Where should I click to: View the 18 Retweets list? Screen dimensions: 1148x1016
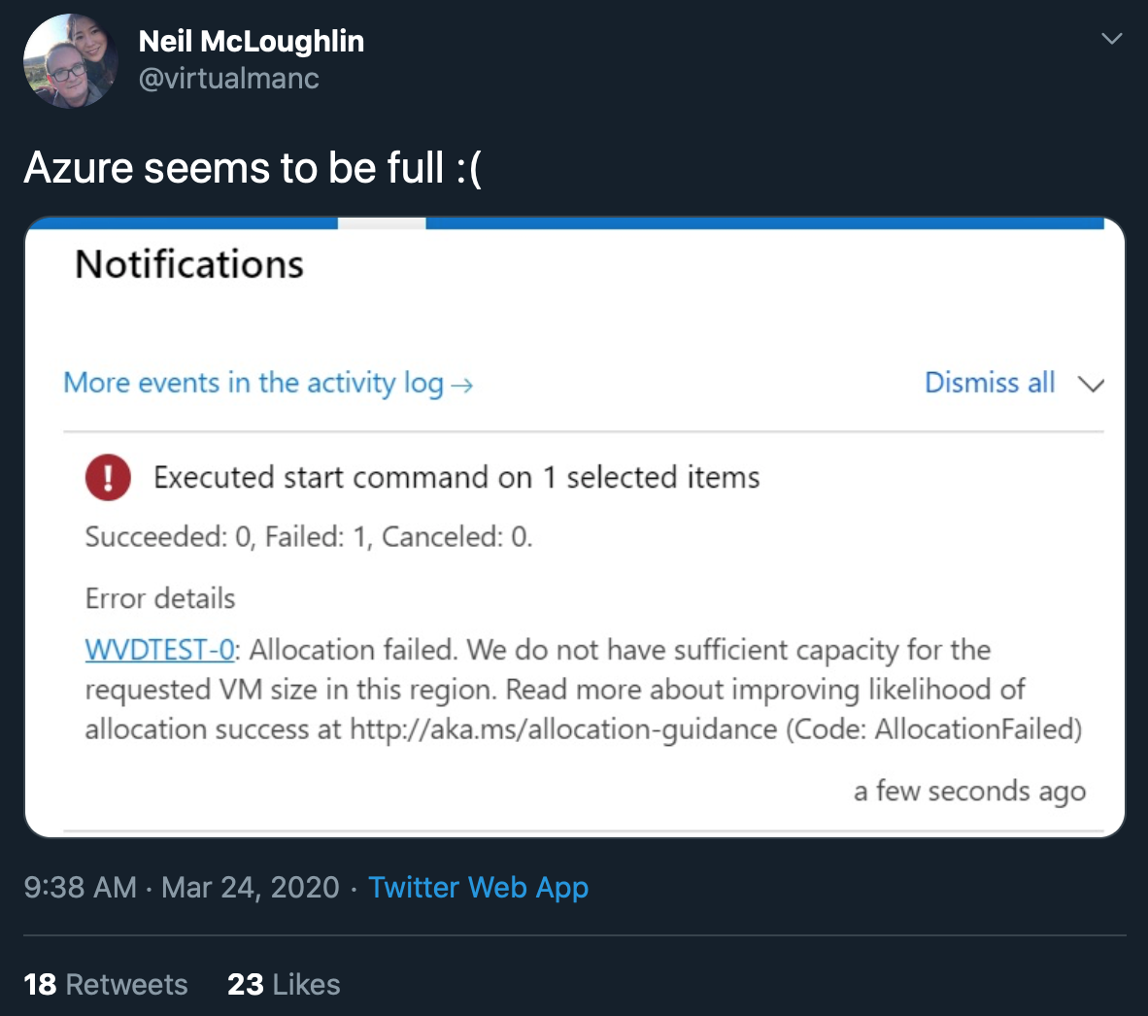point(106,984)
